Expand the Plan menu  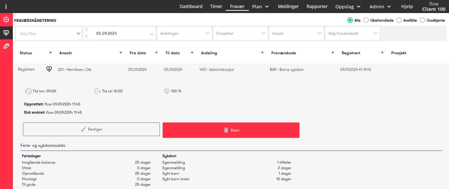coord(260,7)
